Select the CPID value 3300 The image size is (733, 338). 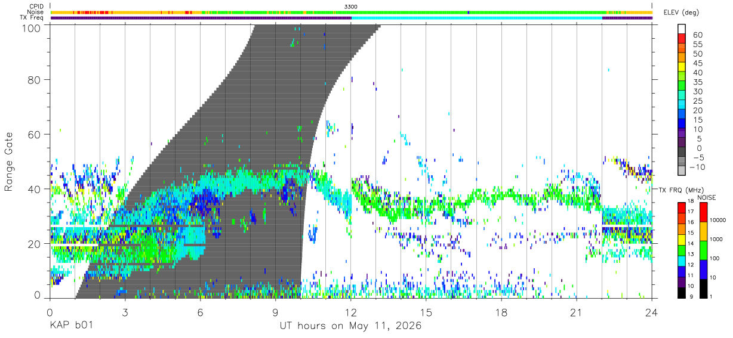[351, 7]
